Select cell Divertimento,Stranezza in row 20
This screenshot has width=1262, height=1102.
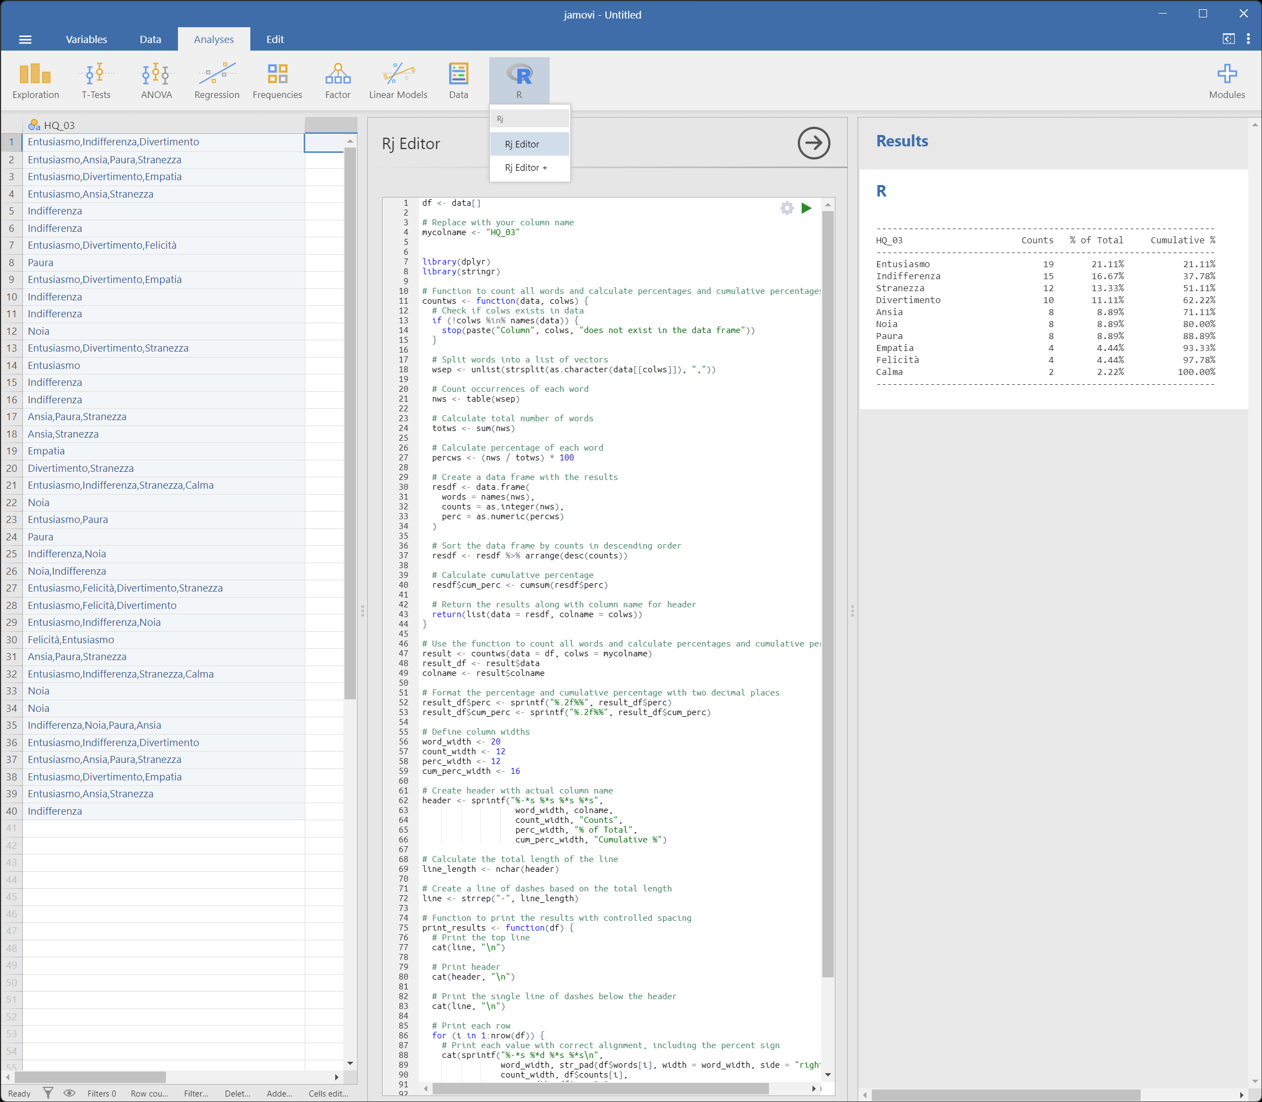point(164,468)
